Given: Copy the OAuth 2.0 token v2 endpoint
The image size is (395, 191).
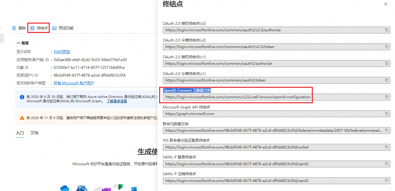Looking at the screenshot, I should 387,47.
